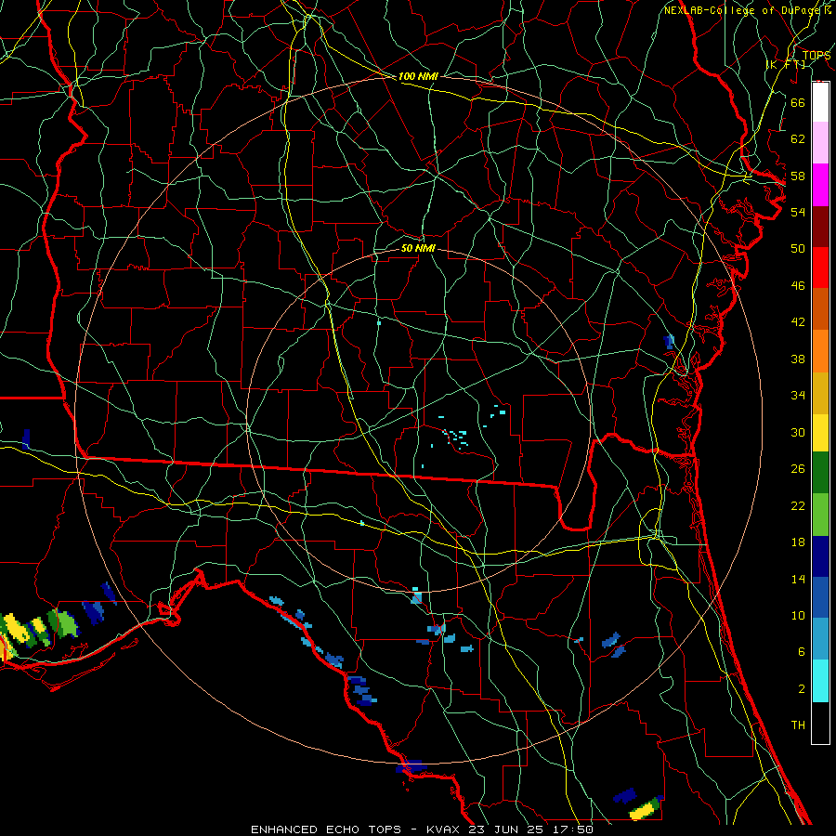
Task: Click the 26 legend value
Action: (798, 469)
